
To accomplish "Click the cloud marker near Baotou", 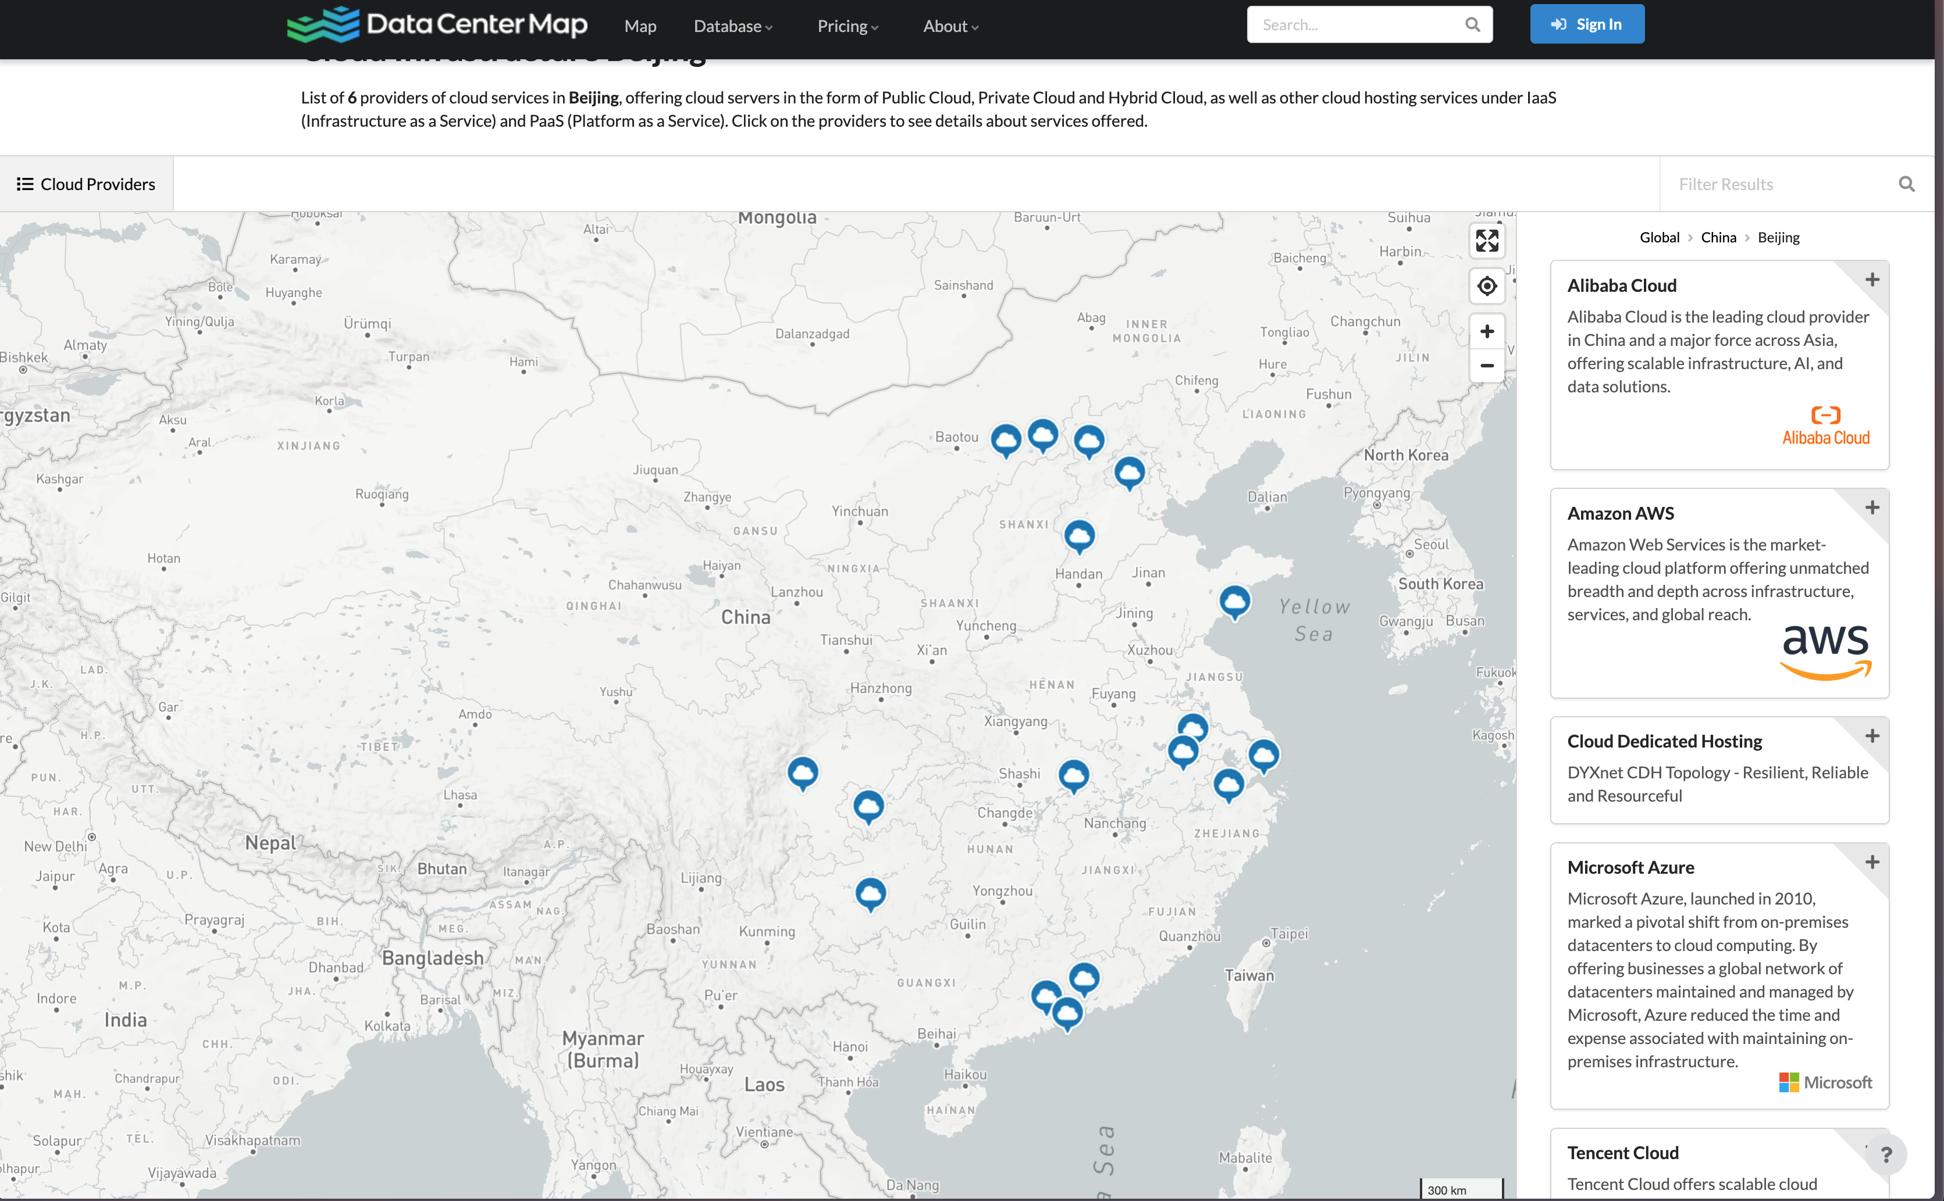I will click(x=1005, y=438).
